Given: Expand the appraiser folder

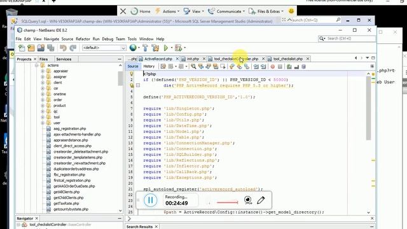Looking at the screenshot, I should (43, 71).
